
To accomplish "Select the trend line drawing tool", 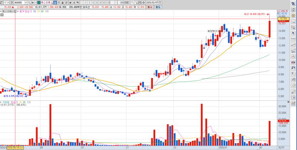I will 293,45.
